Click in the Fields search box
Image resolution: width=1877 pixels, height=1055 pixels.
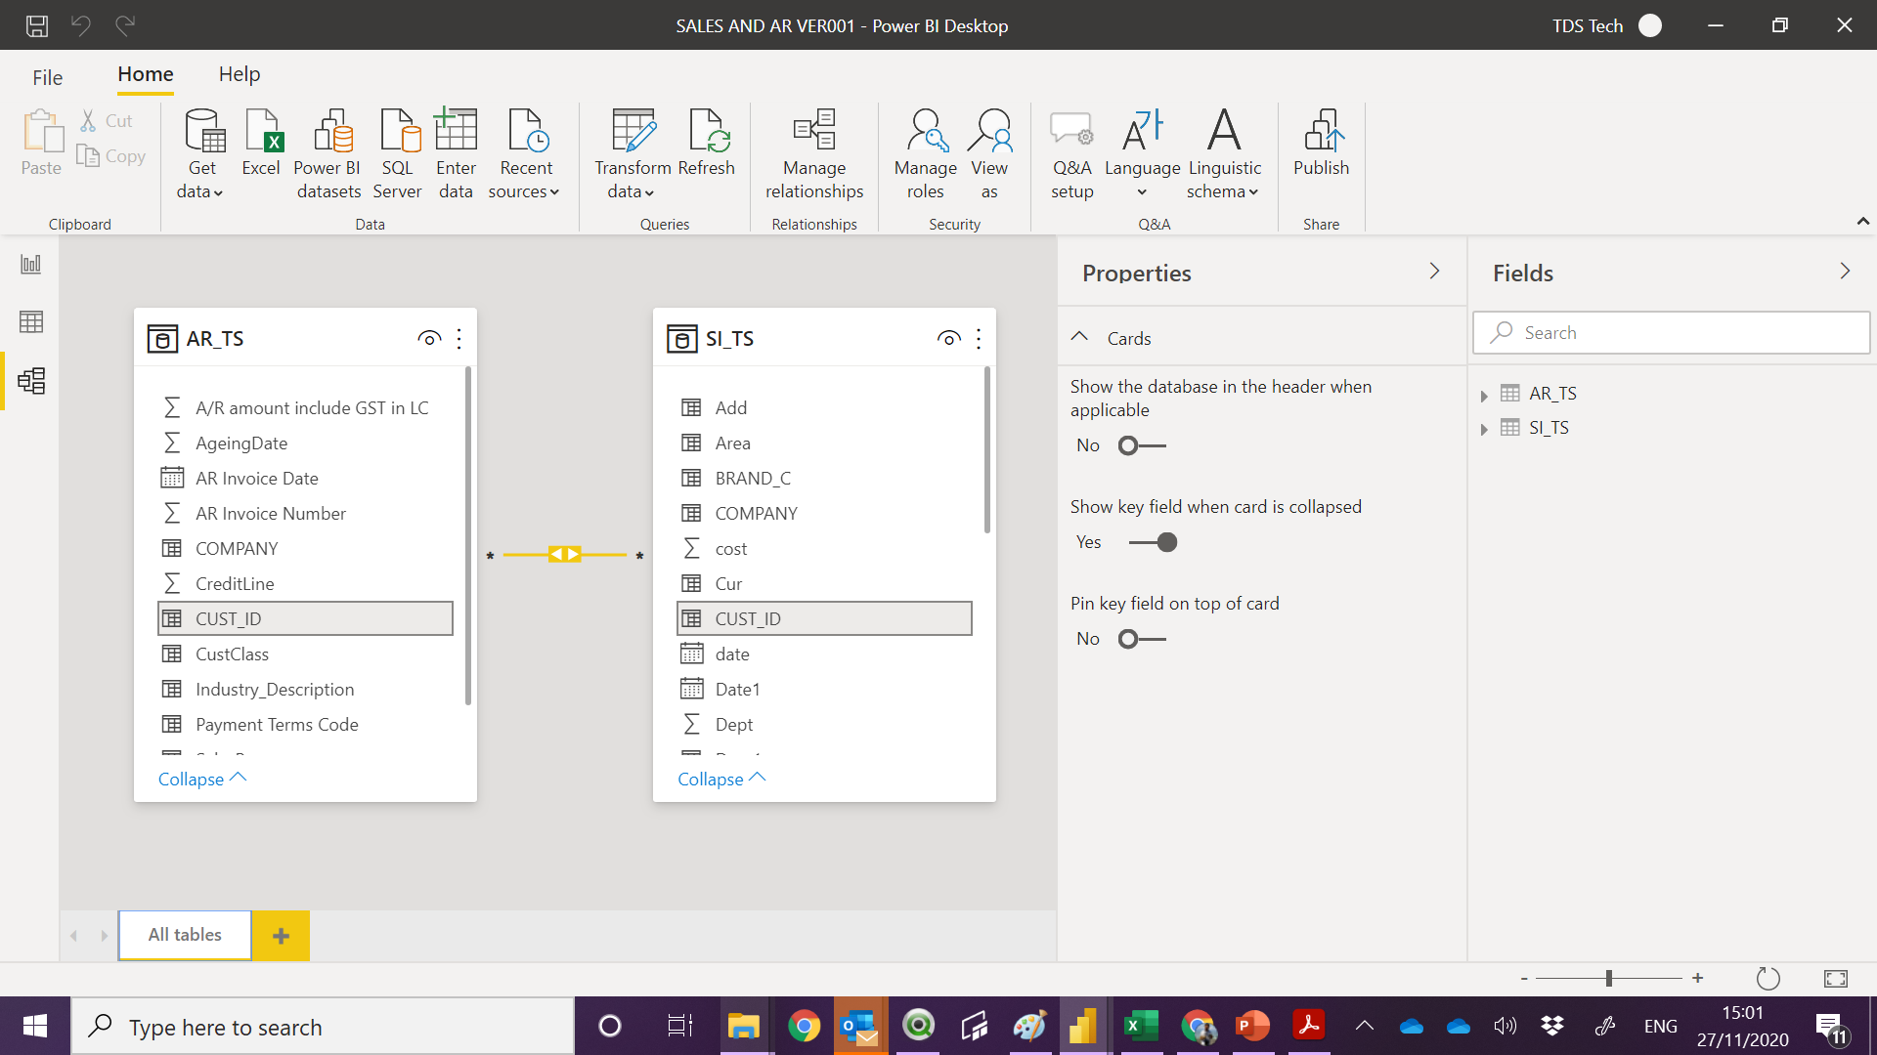coord(1671,333)
